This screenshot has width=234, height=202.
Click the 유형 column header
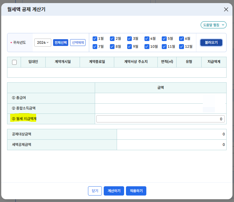(x=189, y=62)
